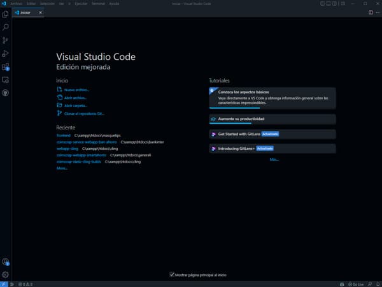Open the Terminal menu
382x287 pixels.
tap(98, 4)
